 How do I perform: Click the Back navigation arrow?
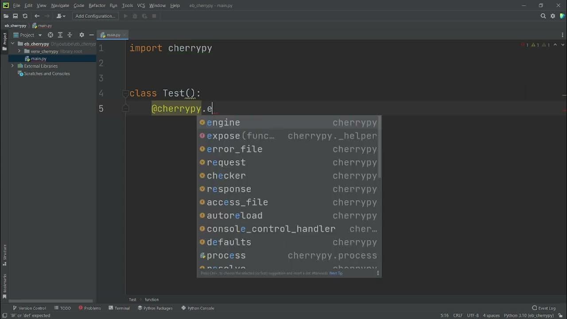[x=37, y=16]
